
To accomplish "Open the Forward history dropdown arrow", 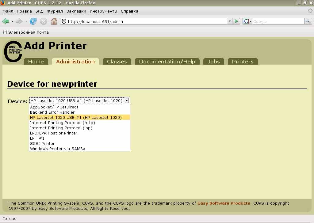I will point(26,21).
